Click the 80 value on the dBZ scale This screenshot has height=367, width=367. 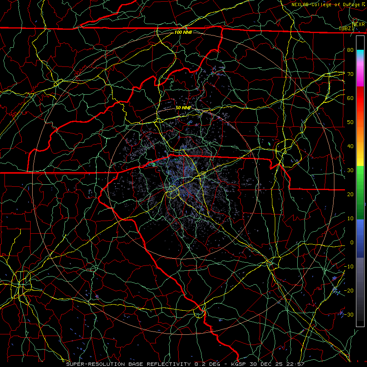tap(350, 50)
